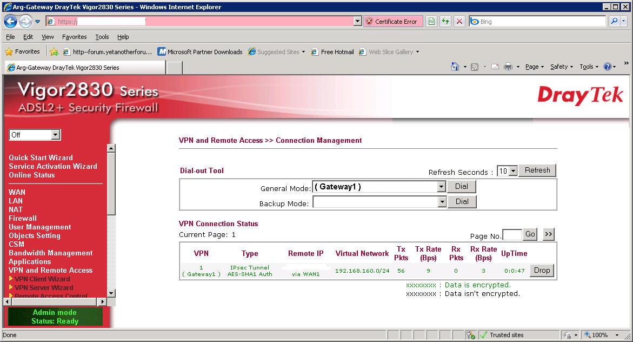The image size is (633, 342).
Task: Open recent pages dropdown next to Forward
Action: [37, 22]
